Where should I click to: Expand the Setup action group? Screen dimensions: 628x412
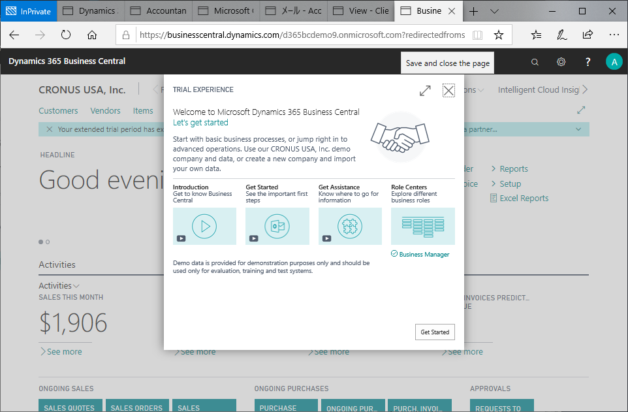click(x=506, y=183)
